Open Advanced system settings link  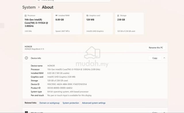click(94, 103)
